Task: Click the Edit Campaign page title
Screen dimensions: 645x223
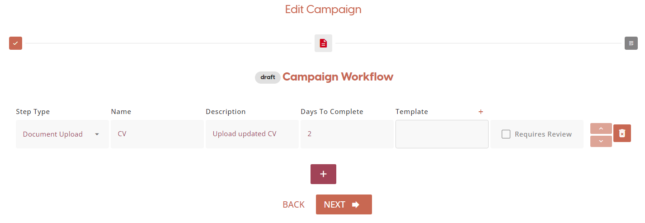Action: click(323, 9)
